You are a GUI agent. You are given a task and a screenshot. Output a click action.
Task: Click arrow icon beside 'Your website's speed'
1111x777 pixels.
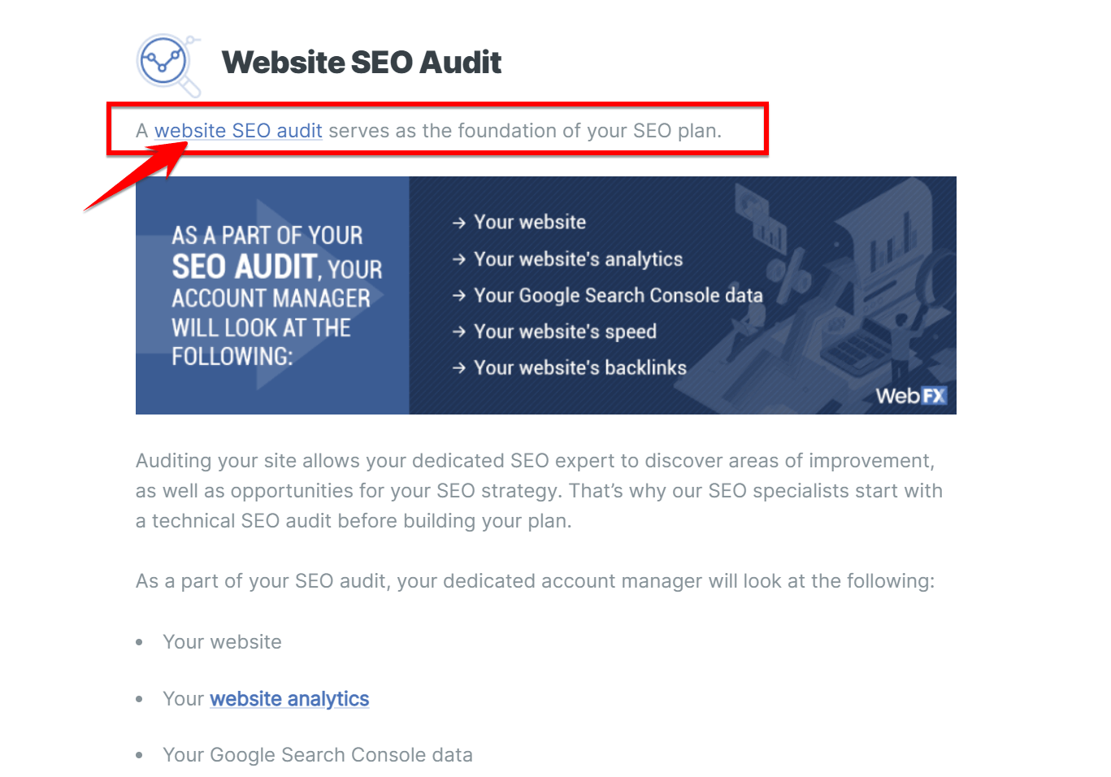click(459, 332)
